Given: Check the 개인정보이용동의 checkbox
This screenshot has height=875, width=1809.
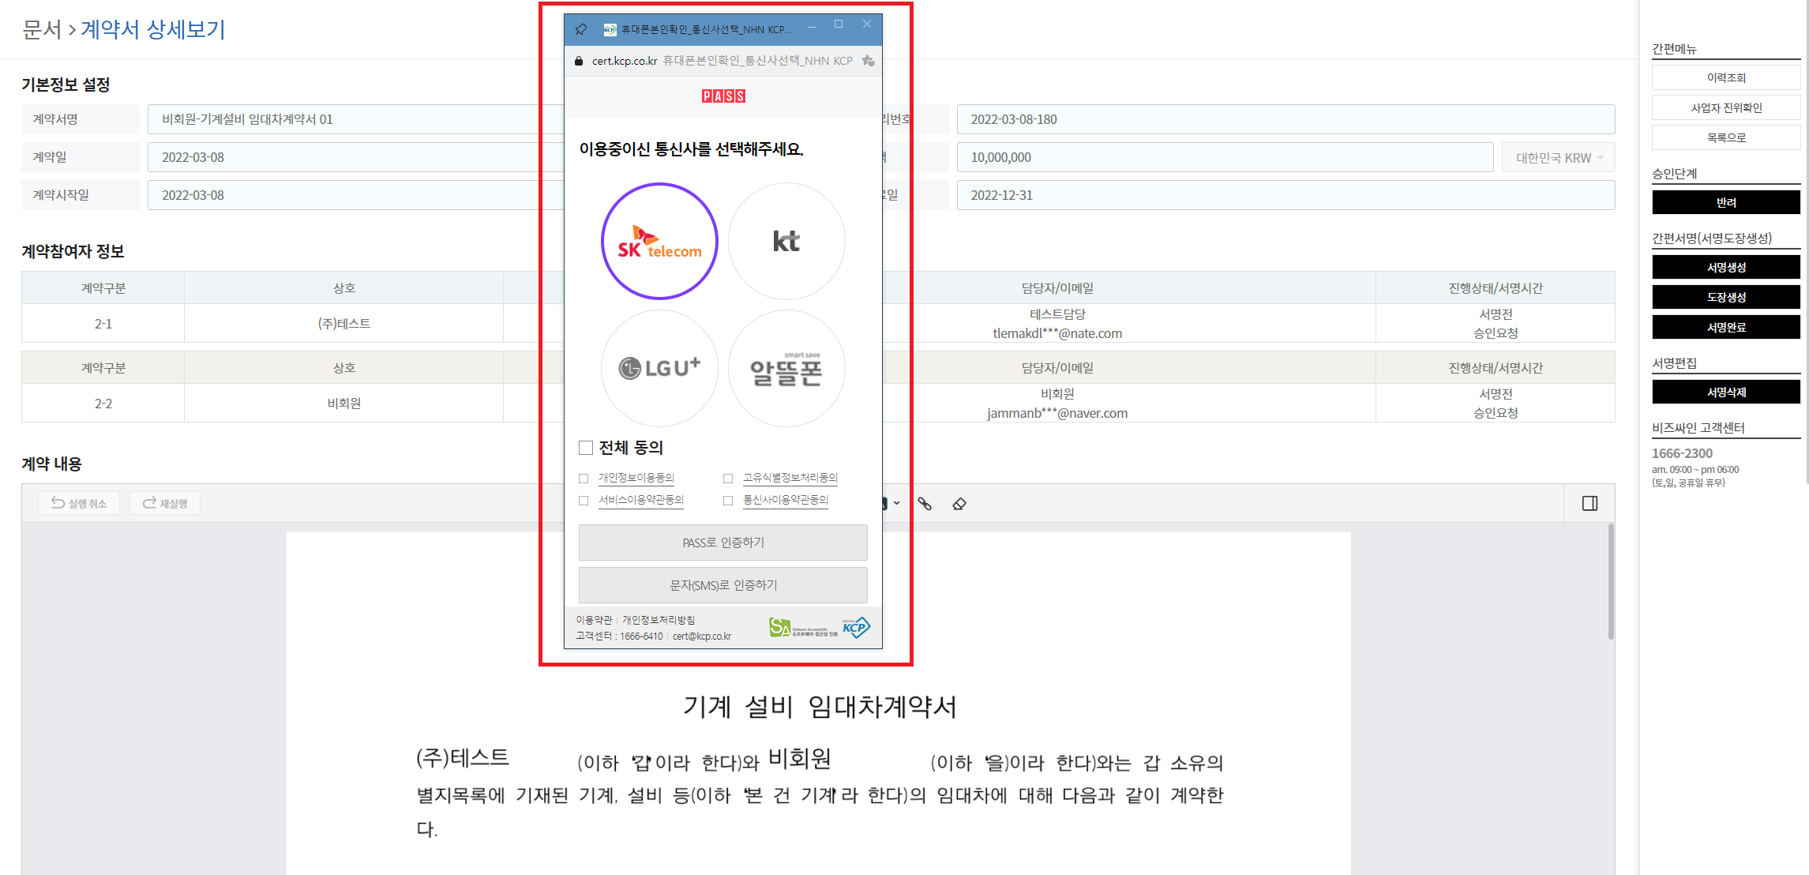Looking at the screenshot, I should 584,479.
